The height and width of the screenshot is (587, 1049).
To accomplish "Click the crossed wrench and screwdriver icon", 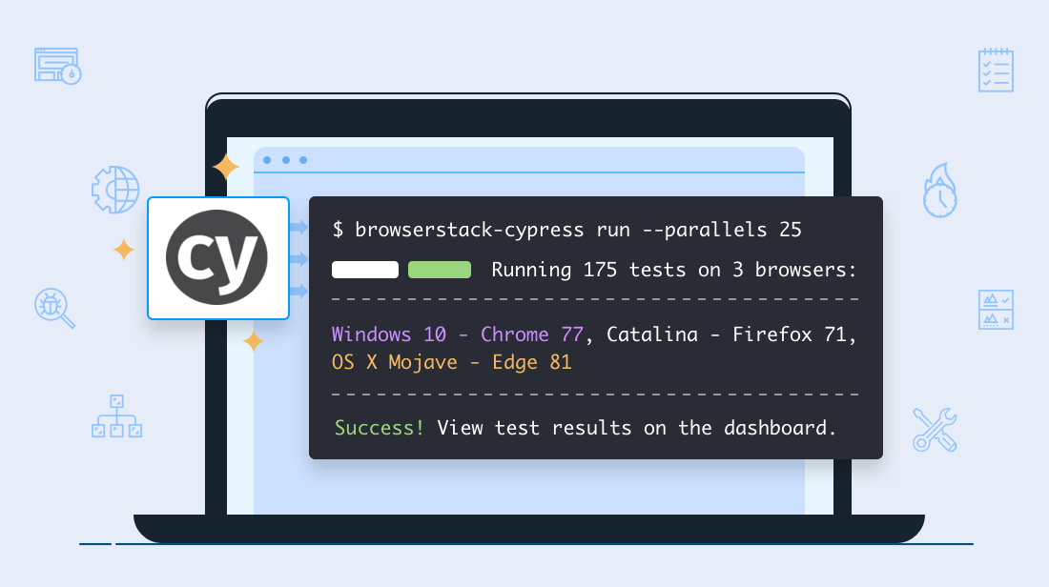I will tap(935, 429).
